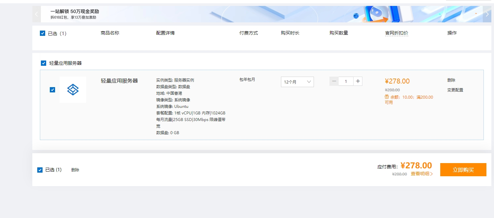Click the 付费方式 column header
Viewport: 494px width, 218px height.
pos(249,33)
